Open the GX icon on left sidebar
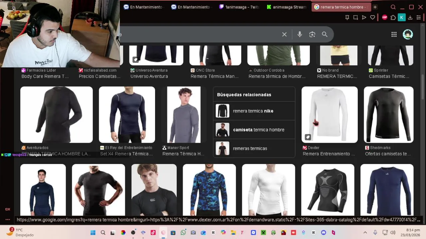This screenshot has height=239, width=426. [x=7, y=209]
